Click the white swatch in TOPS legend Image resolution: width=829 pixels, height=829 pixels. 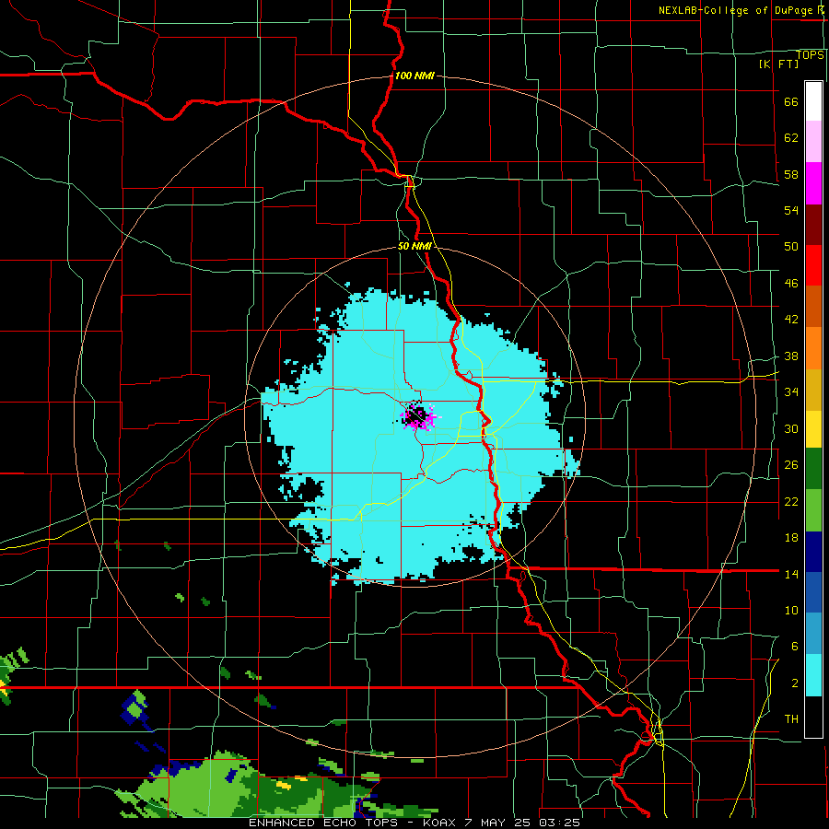[x=813, y=101]
